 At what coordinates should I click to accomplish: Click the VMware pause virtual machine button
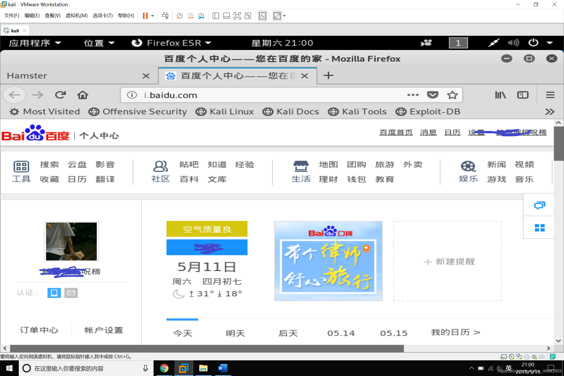[x=145, y=16]
